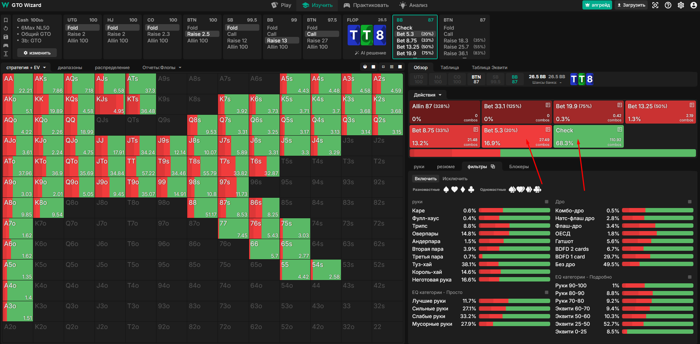Open notes icon on Bet 5.3 card

click(548, 129)
